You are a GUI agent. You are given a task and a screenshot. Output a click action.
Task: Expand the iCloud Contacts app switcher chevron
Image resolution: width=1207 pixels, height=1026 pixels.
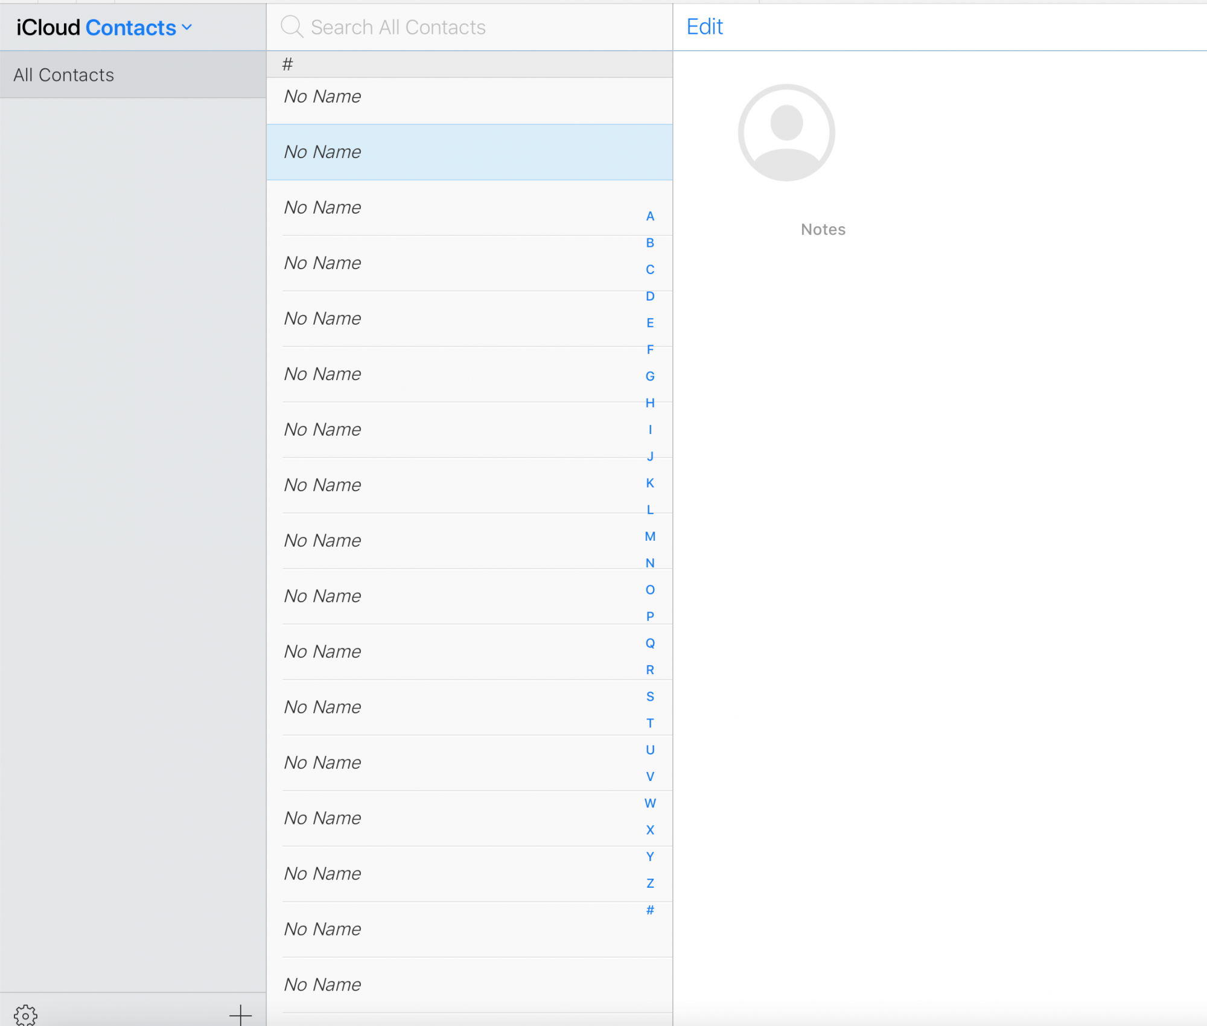187,27
